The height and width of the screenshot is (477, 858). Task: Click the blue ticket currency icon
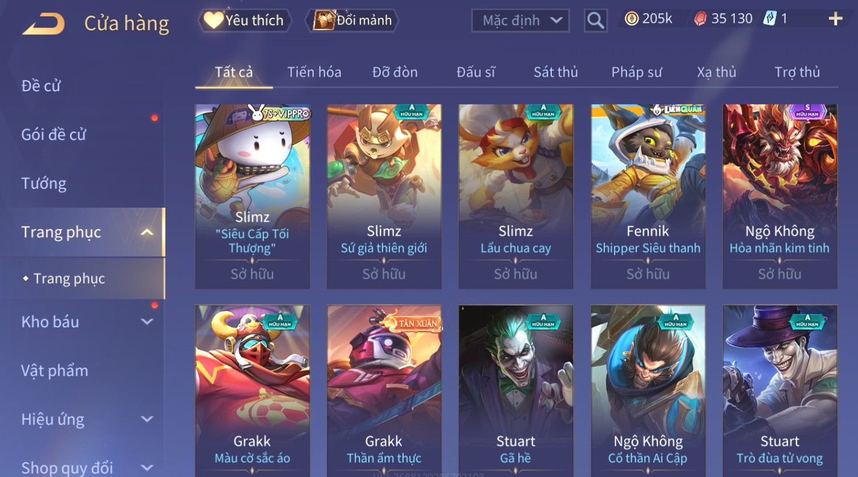click(770, 19)
